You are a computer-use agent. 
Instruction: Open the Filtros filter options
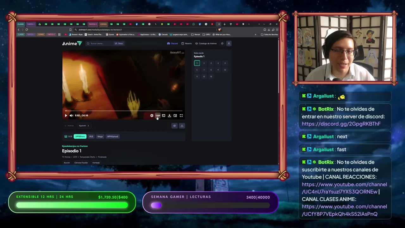[x=119, y=43]
